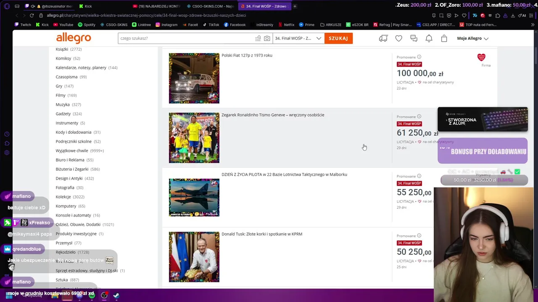Click the OBS Studio icon in the taskbar
Screen dimensions: 538x302
point(104,295)
